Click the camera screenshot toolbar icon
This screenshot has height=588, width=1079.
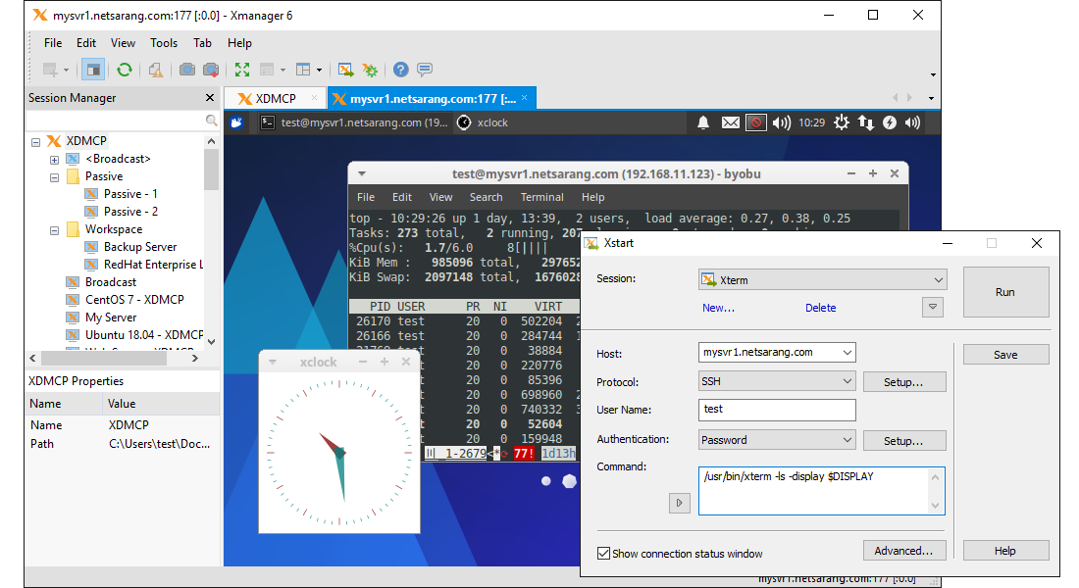(x=187, y=70)
